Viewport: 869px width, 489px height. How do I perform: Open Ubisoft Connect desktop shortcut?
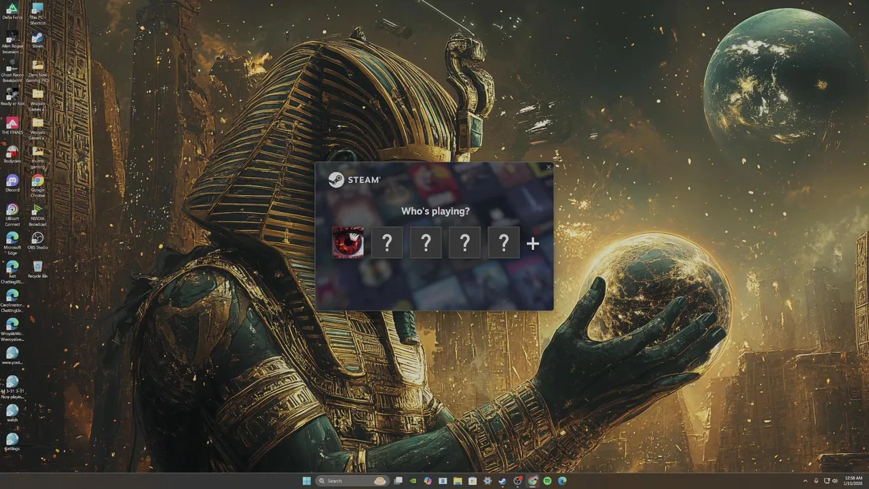(x=12, y=214)
